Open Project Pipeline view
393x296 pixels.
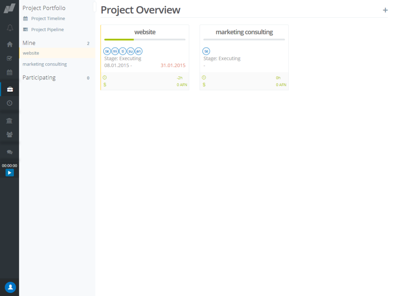click(47, 30)
